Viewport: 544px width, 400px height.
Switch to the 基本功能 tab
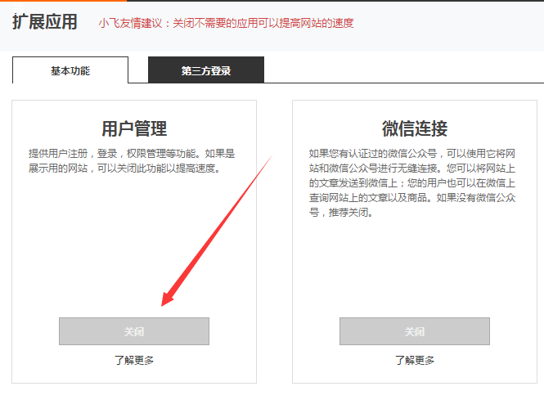[x=70, y=70]
